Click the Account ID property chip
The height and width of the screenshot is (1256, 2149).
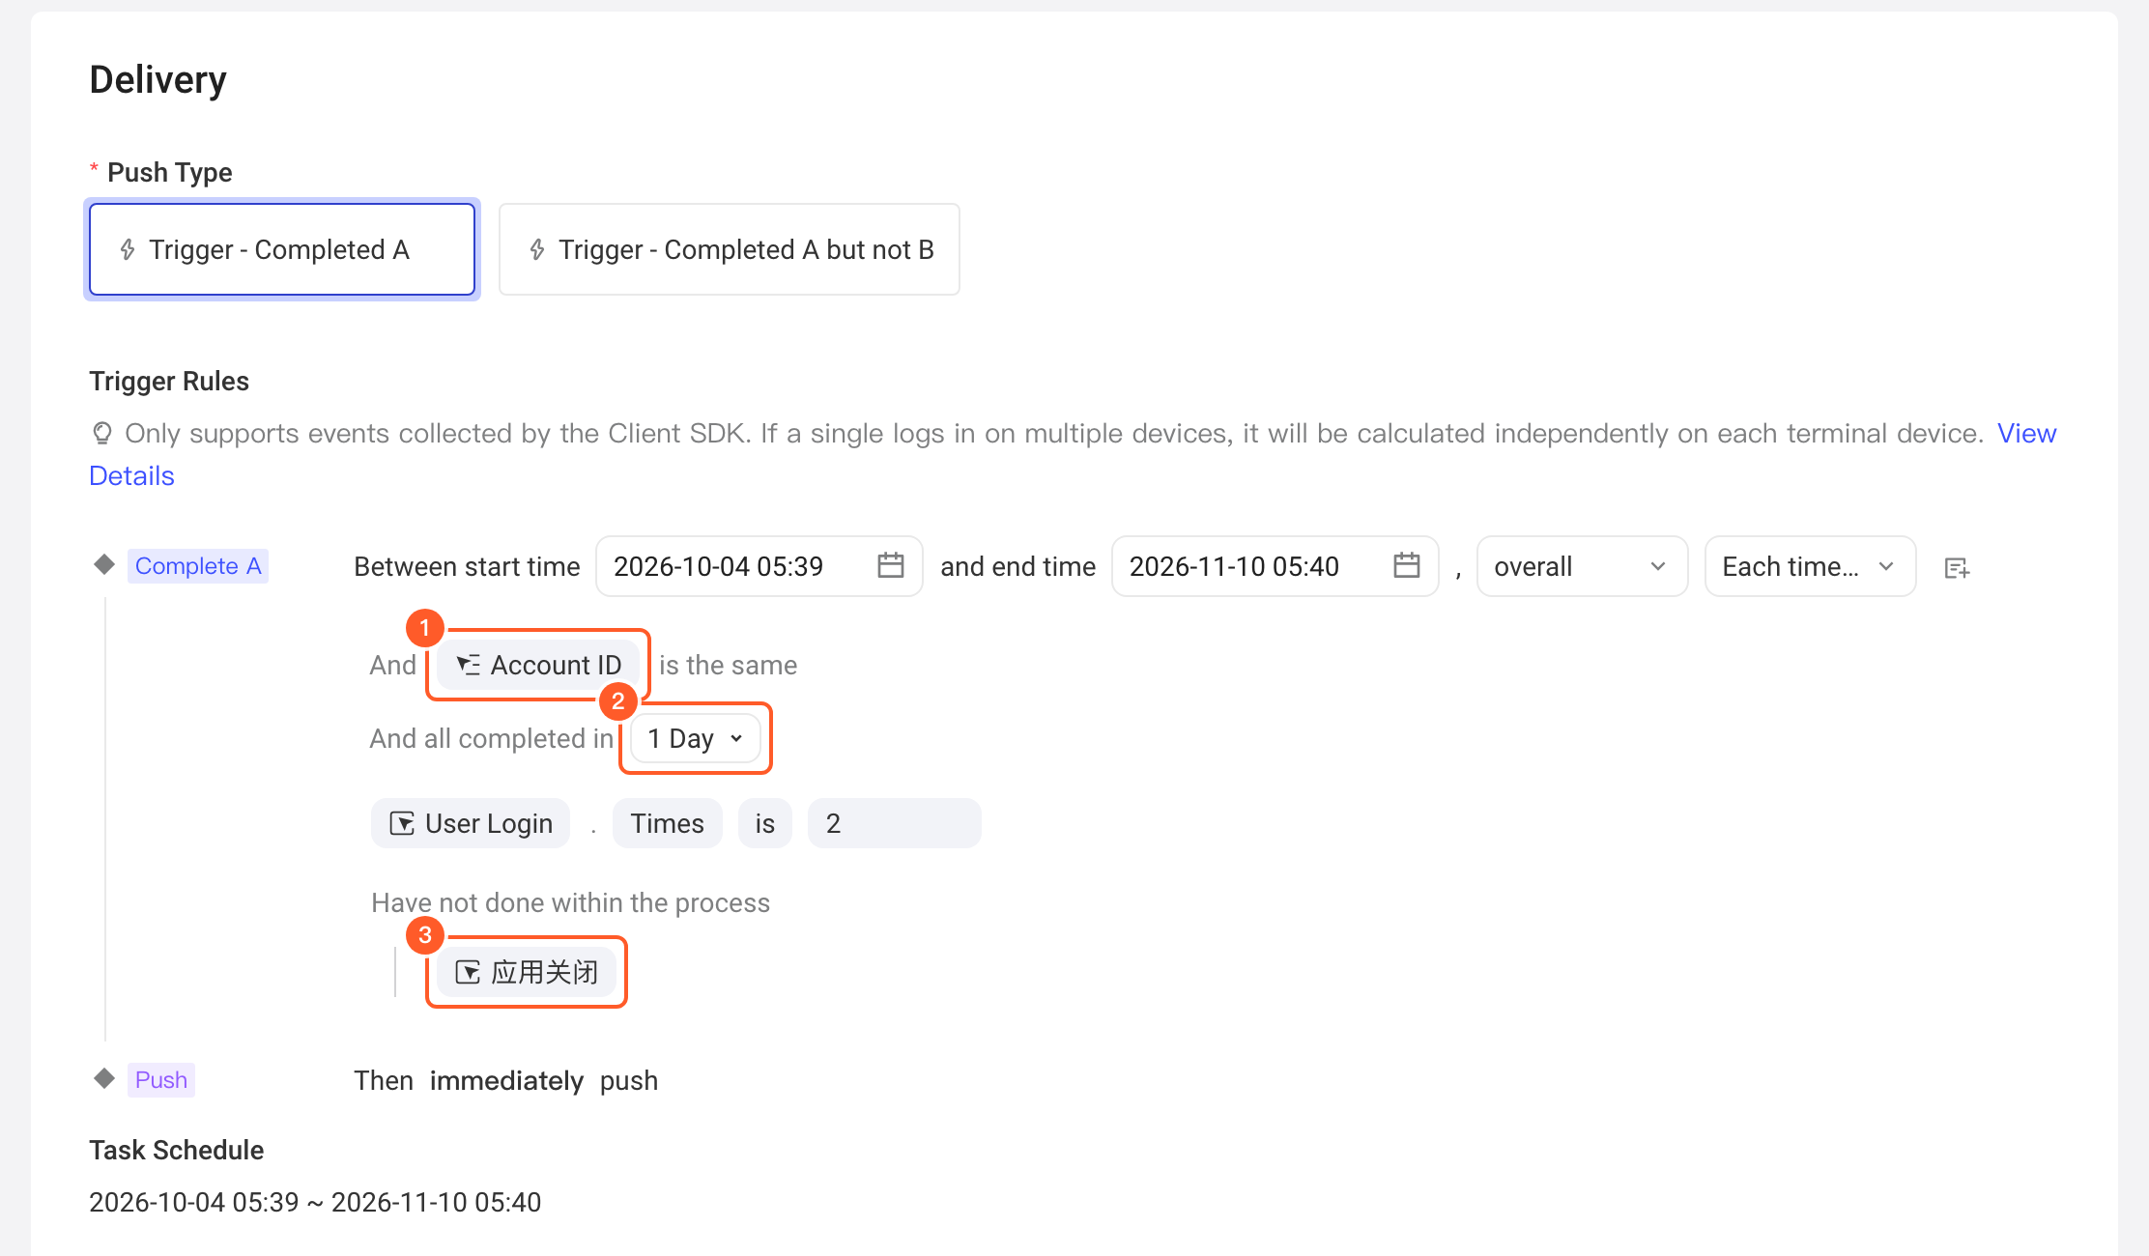pyautogui.click(x=538, y=665)
